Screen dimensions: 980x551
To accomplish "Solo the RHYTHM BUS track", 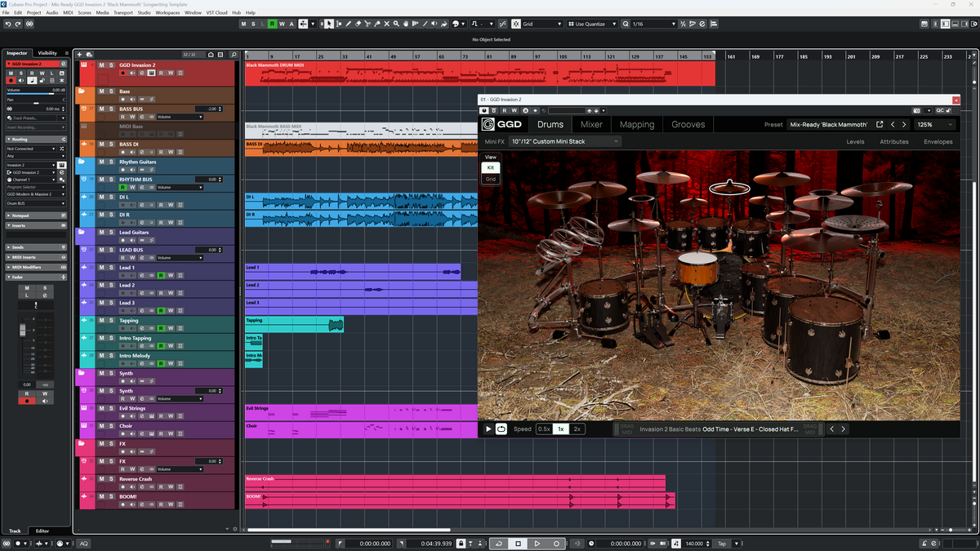I will (111, 179).
